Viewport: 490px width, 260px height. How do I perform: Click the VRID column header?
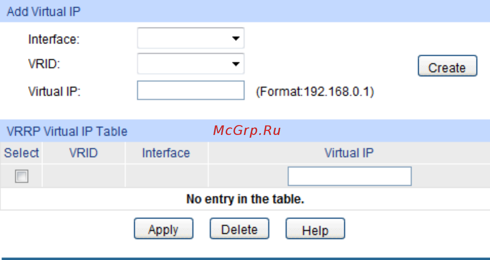[84, 153]
